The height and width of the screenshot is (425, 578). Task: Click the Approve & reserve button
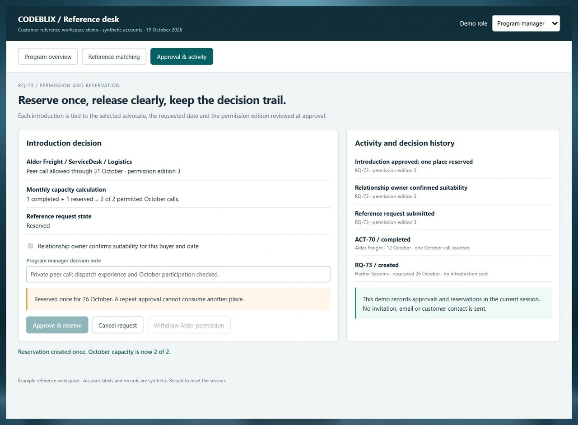point(57,325)
